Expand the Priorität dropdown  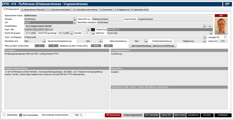pos(93,33)
